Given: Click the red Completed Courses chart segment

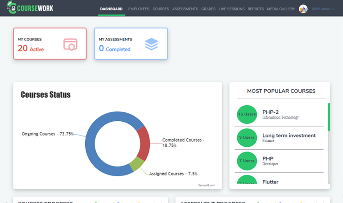Looking at the screenshot, I should pos(143,143).
